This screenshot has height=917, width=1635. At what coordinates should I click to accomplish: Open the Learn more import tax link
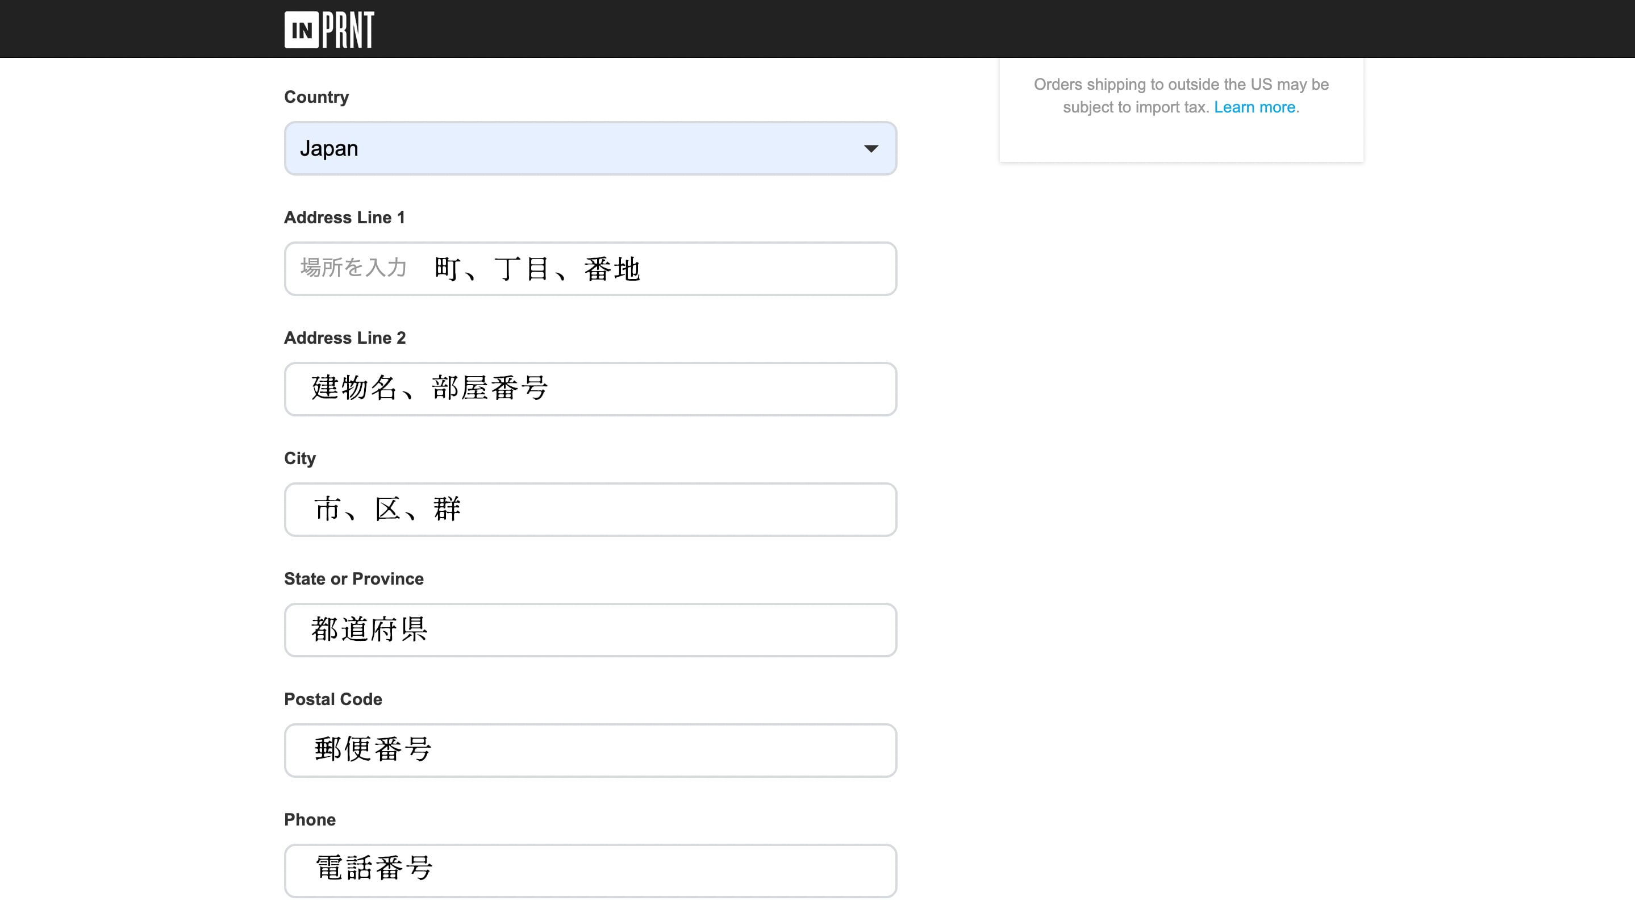(1254, 107)
